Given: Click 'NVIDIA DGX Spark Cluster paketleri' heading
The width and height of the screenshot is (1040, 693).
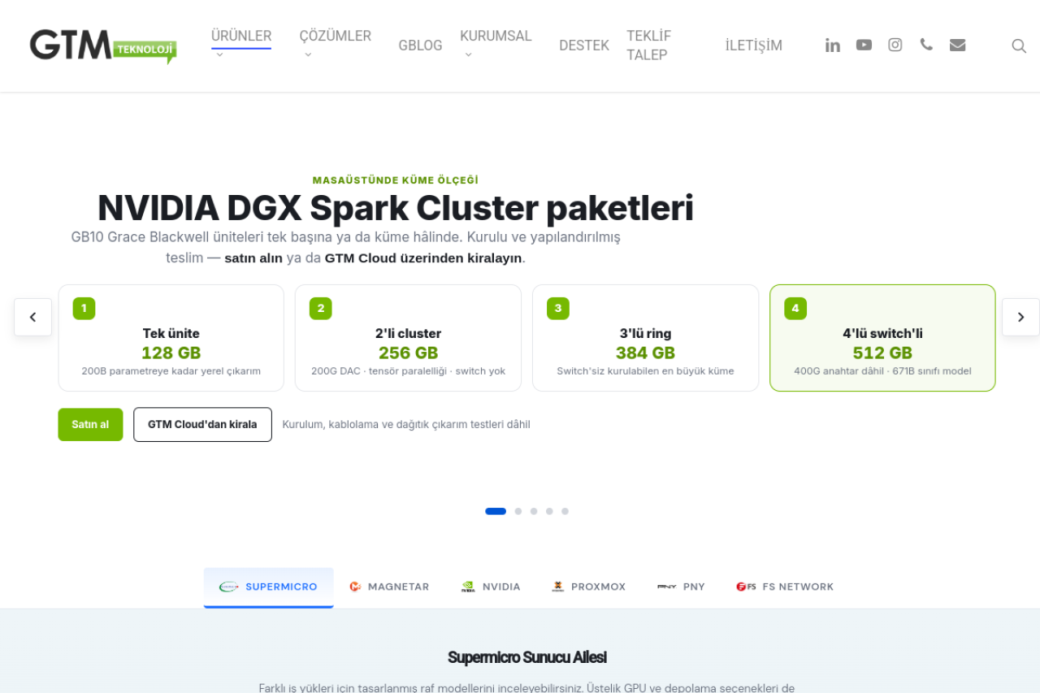Looking at the screenshot, I should [x=396, y=209].
